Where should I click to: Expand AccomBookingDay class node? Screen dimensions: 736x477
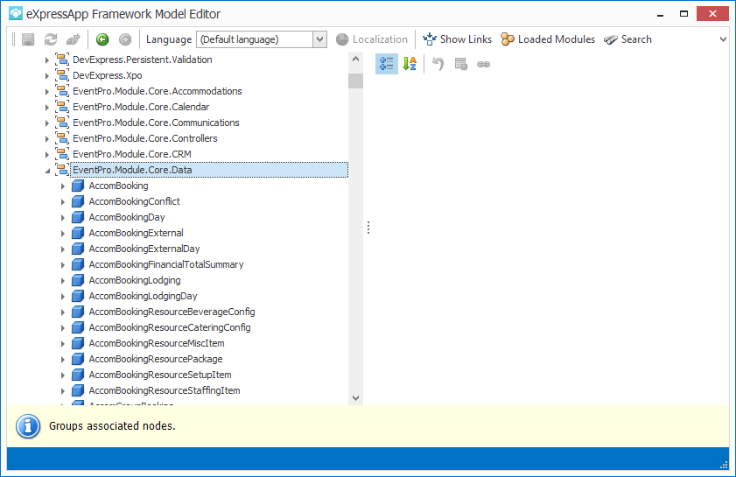(x=63, y=217)
